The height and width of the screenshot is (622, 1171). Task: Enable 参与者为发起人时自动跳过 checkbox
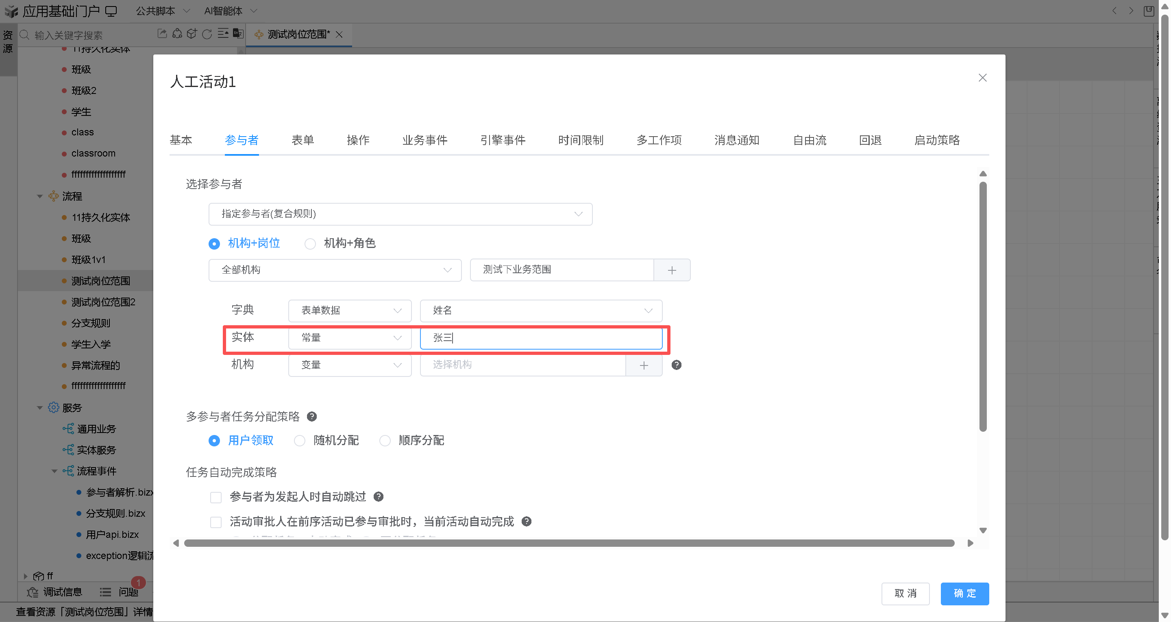click(x=216, y=498)
